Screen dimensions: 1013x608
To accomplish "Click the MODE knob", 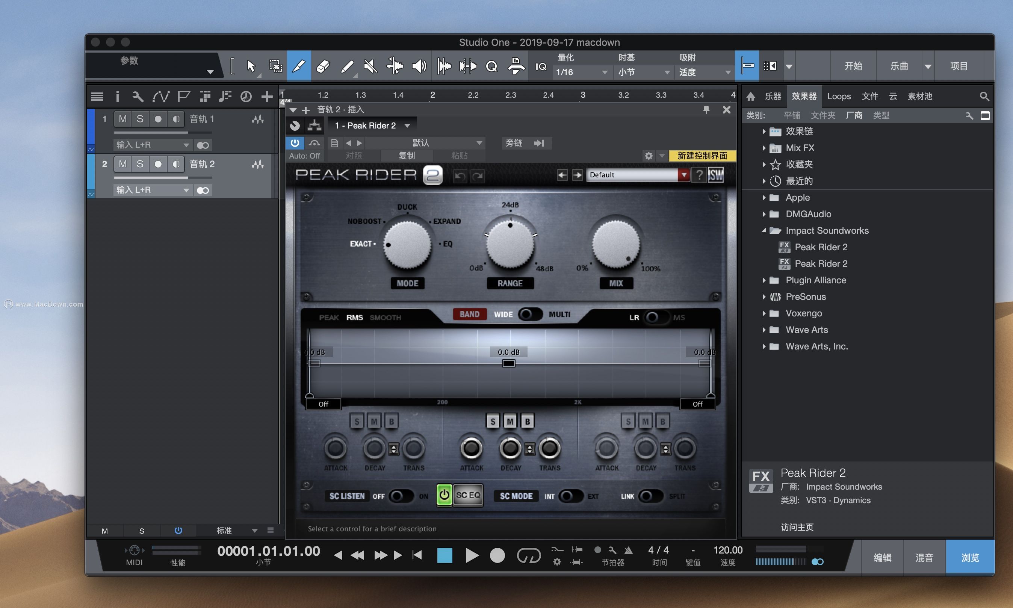I will pyautogui.click(x=407, y=245).
